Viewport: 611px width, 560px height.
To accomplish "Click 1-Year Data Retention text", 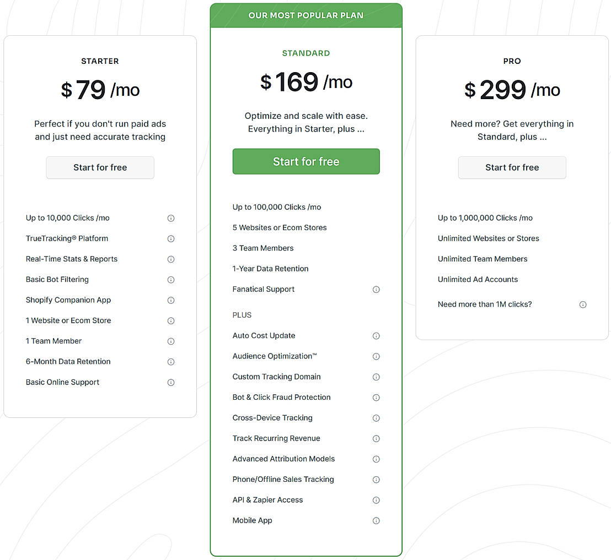I will pos(270,269).
